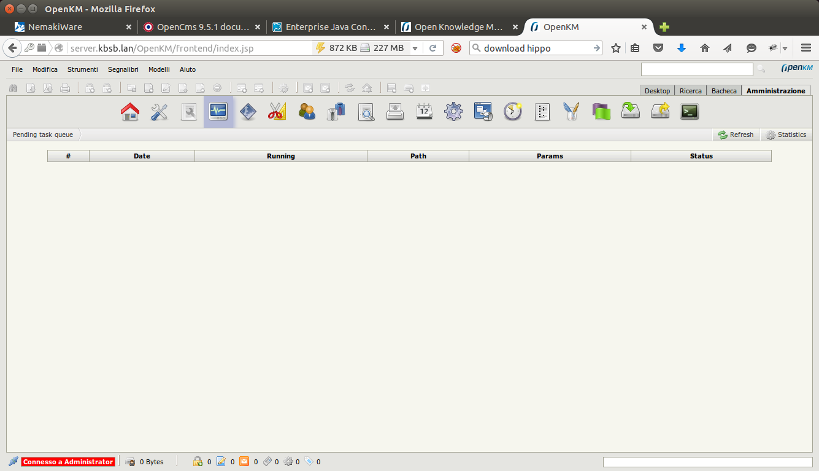The image size is (819, 471).
Task: Click the Refresh button
Action: tap(736, 134)
